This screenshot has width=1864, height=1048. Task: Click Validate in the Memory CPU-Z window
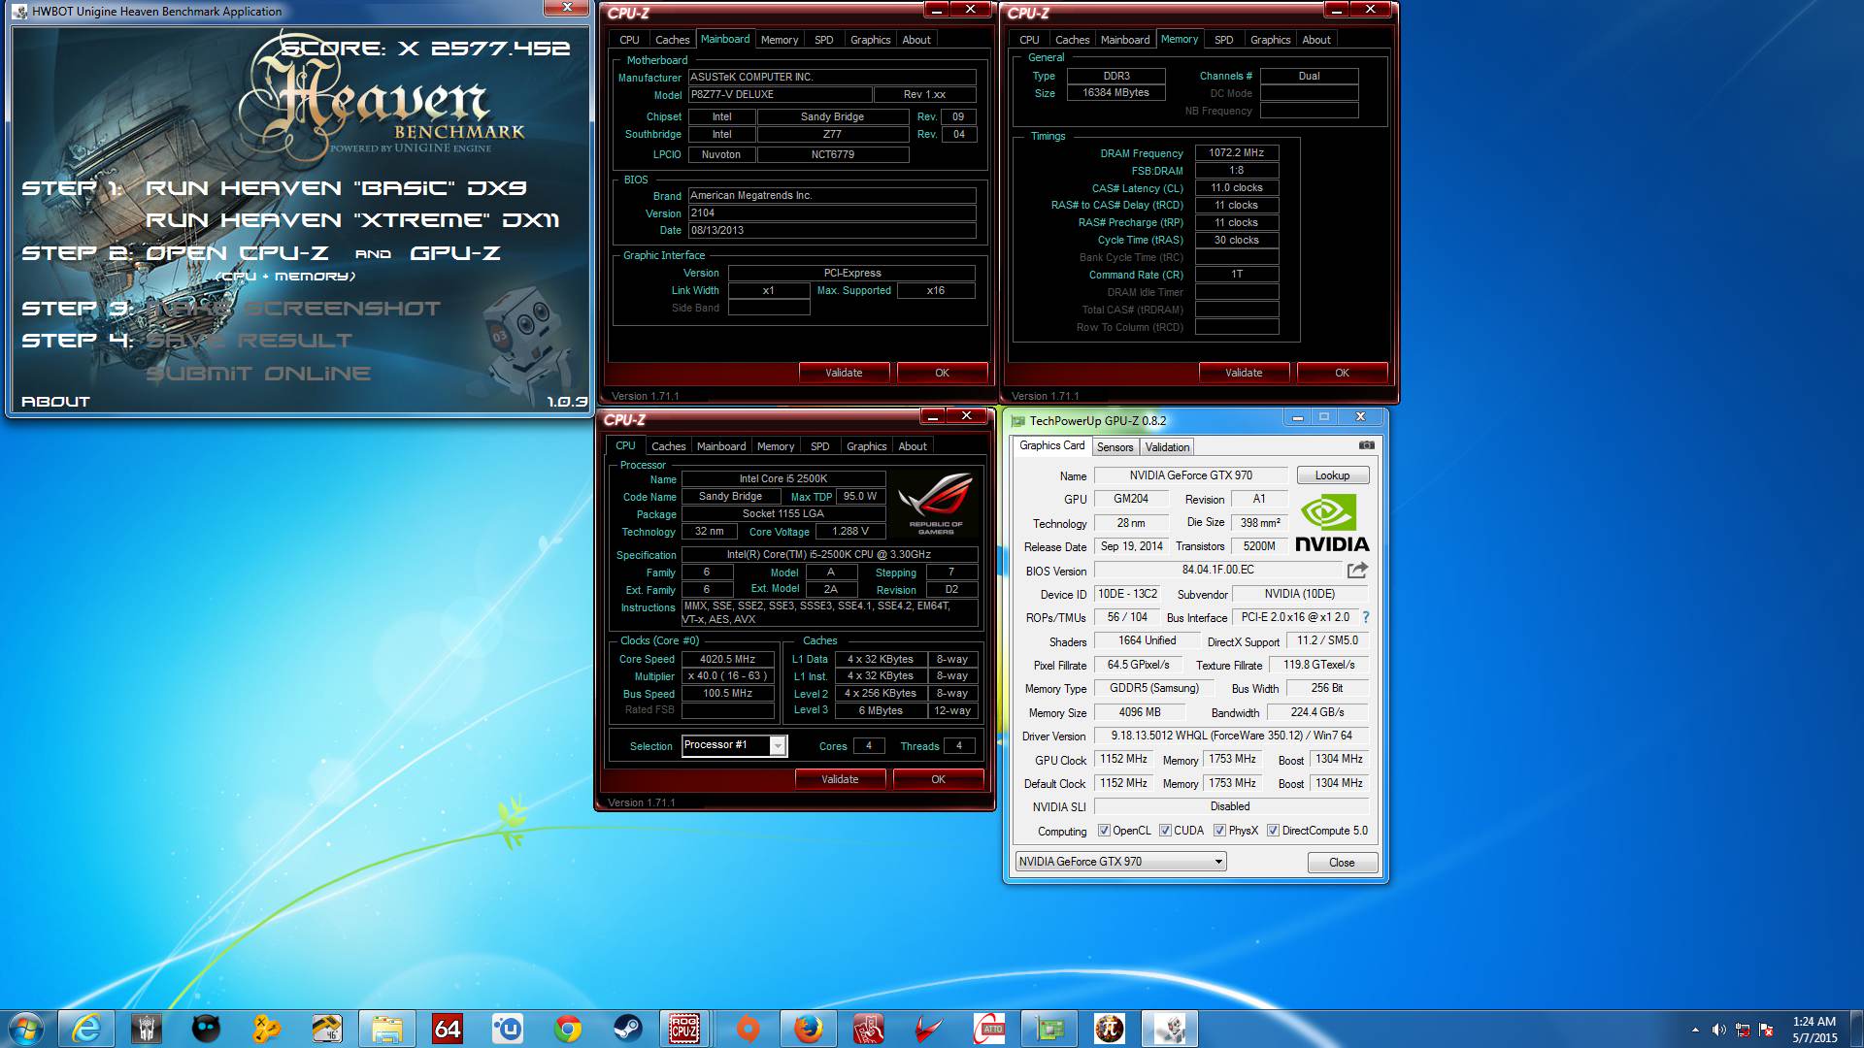click(x=1244, y=373)
